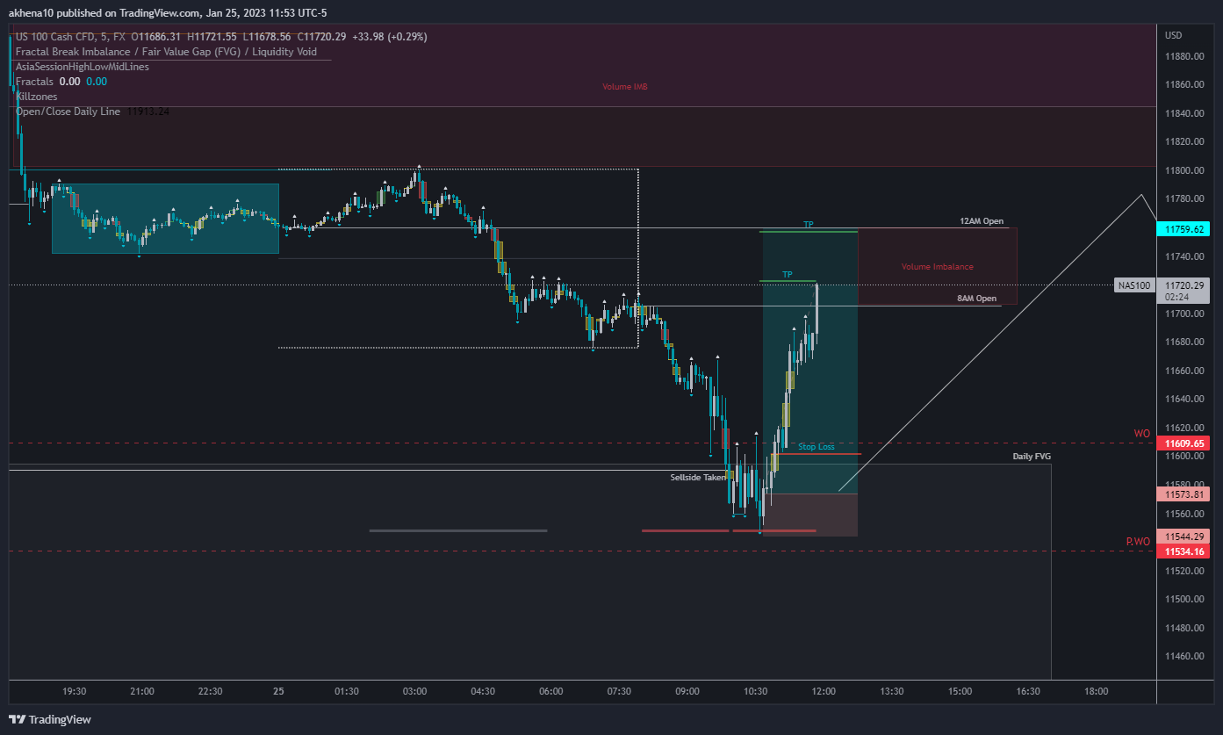This screenshot has width=1223, height=735.
Task: Click the 06:00 time axis label
Action: click(550, 691)
